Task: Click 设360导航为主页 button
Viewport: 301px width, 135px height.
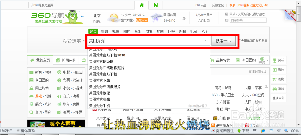Action: (42, 5)
